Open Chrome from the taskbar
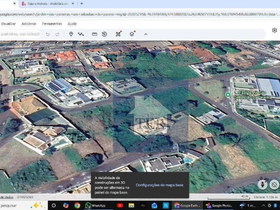This screenshot has height=210, width=280. (x=77, y=206)
